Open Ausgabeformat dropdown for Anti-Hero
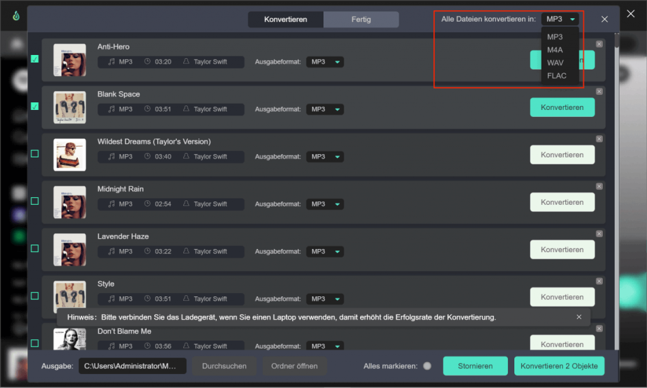This screenshot has width=647, height=388. (x=325, y=62)
